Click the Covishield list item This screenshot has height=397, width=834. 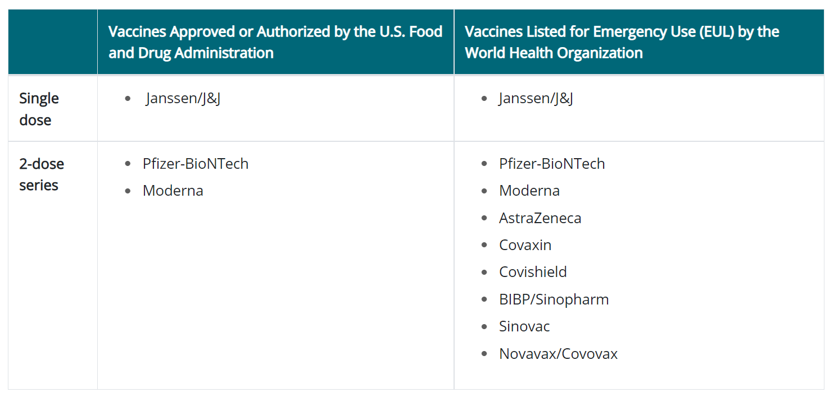[x=533, y=272]
